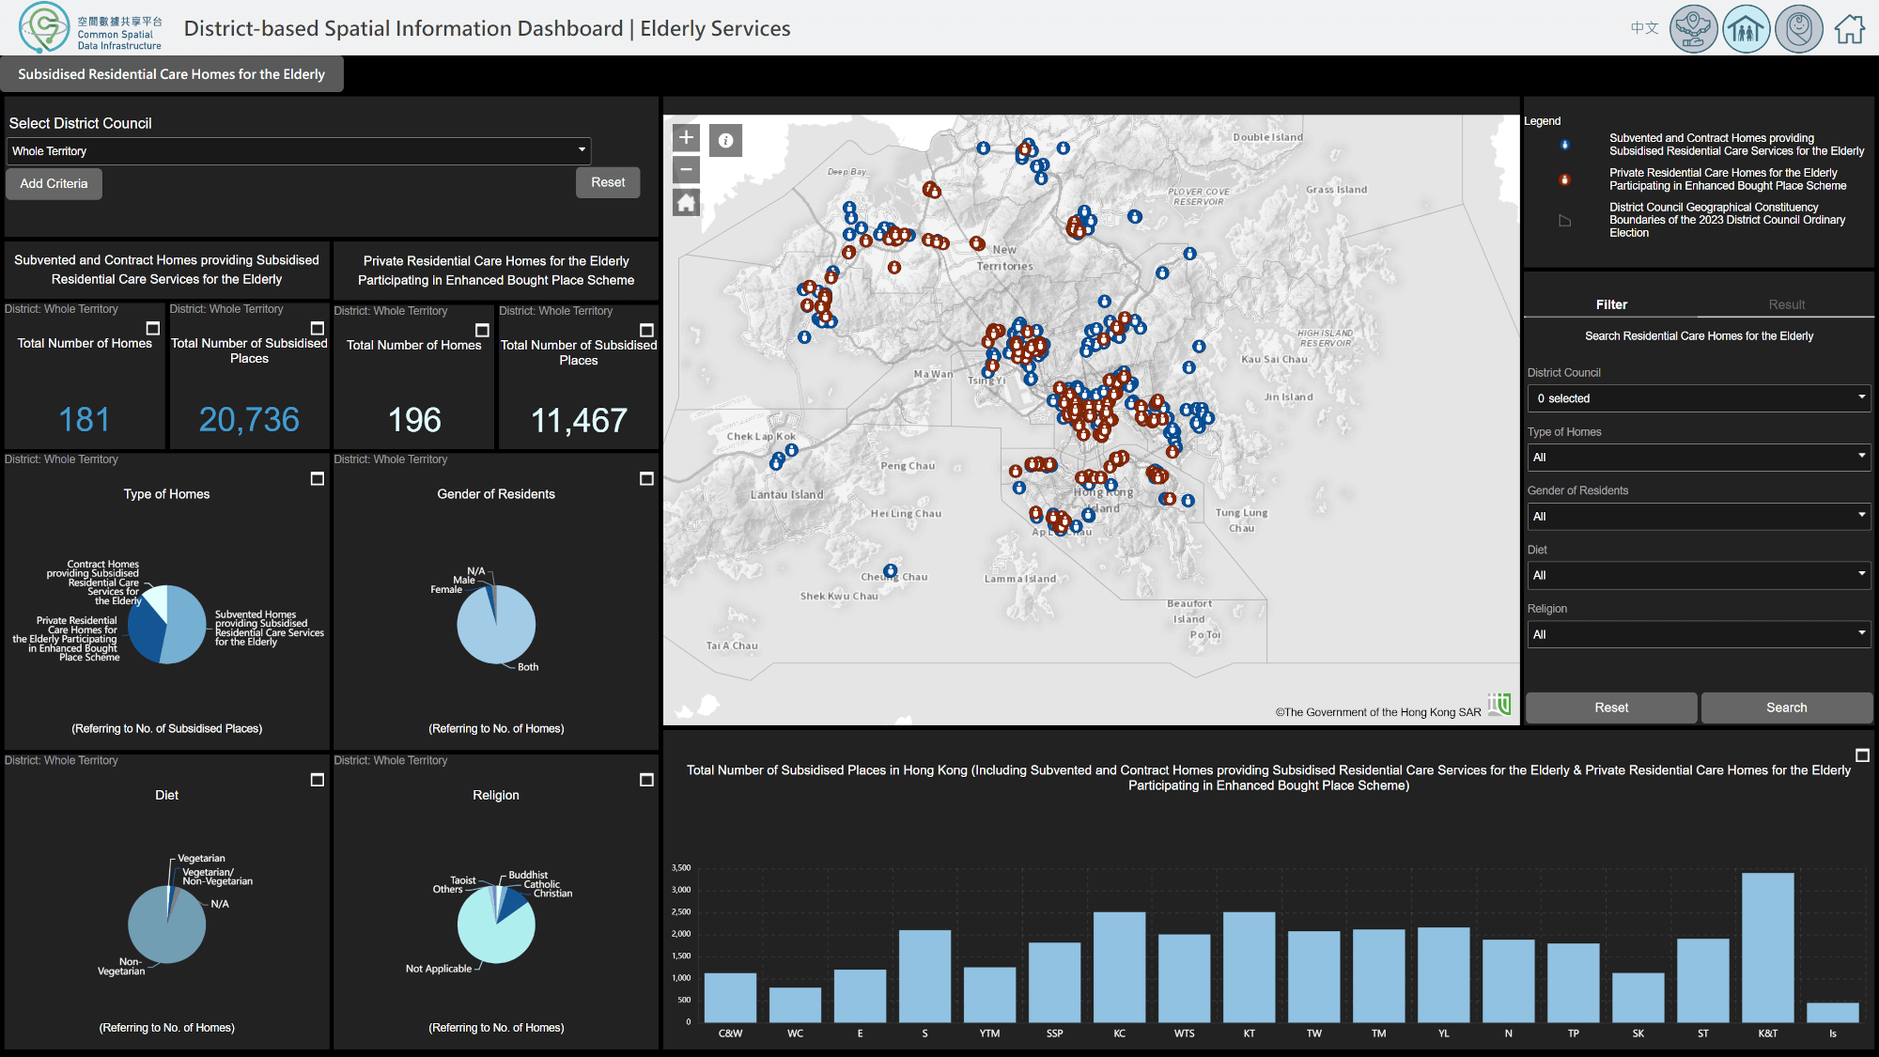Zoom out on the map
Screen dimensions: 1879x1057
tap(686, 170)
